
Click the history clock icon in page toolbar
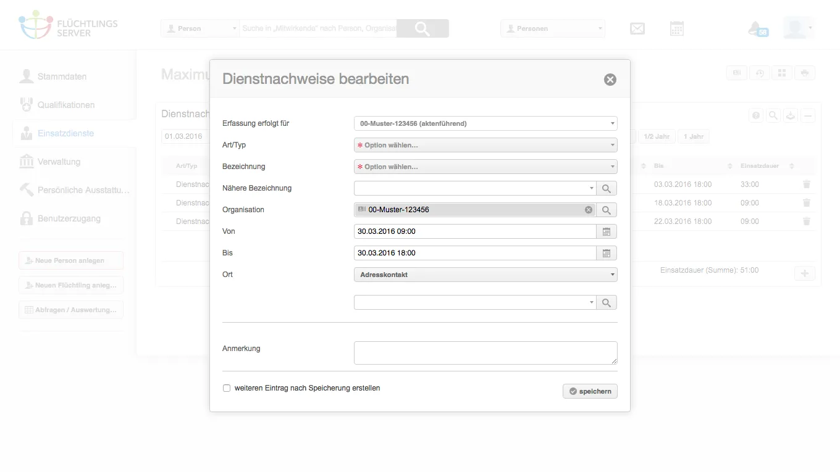pos(760,73)
